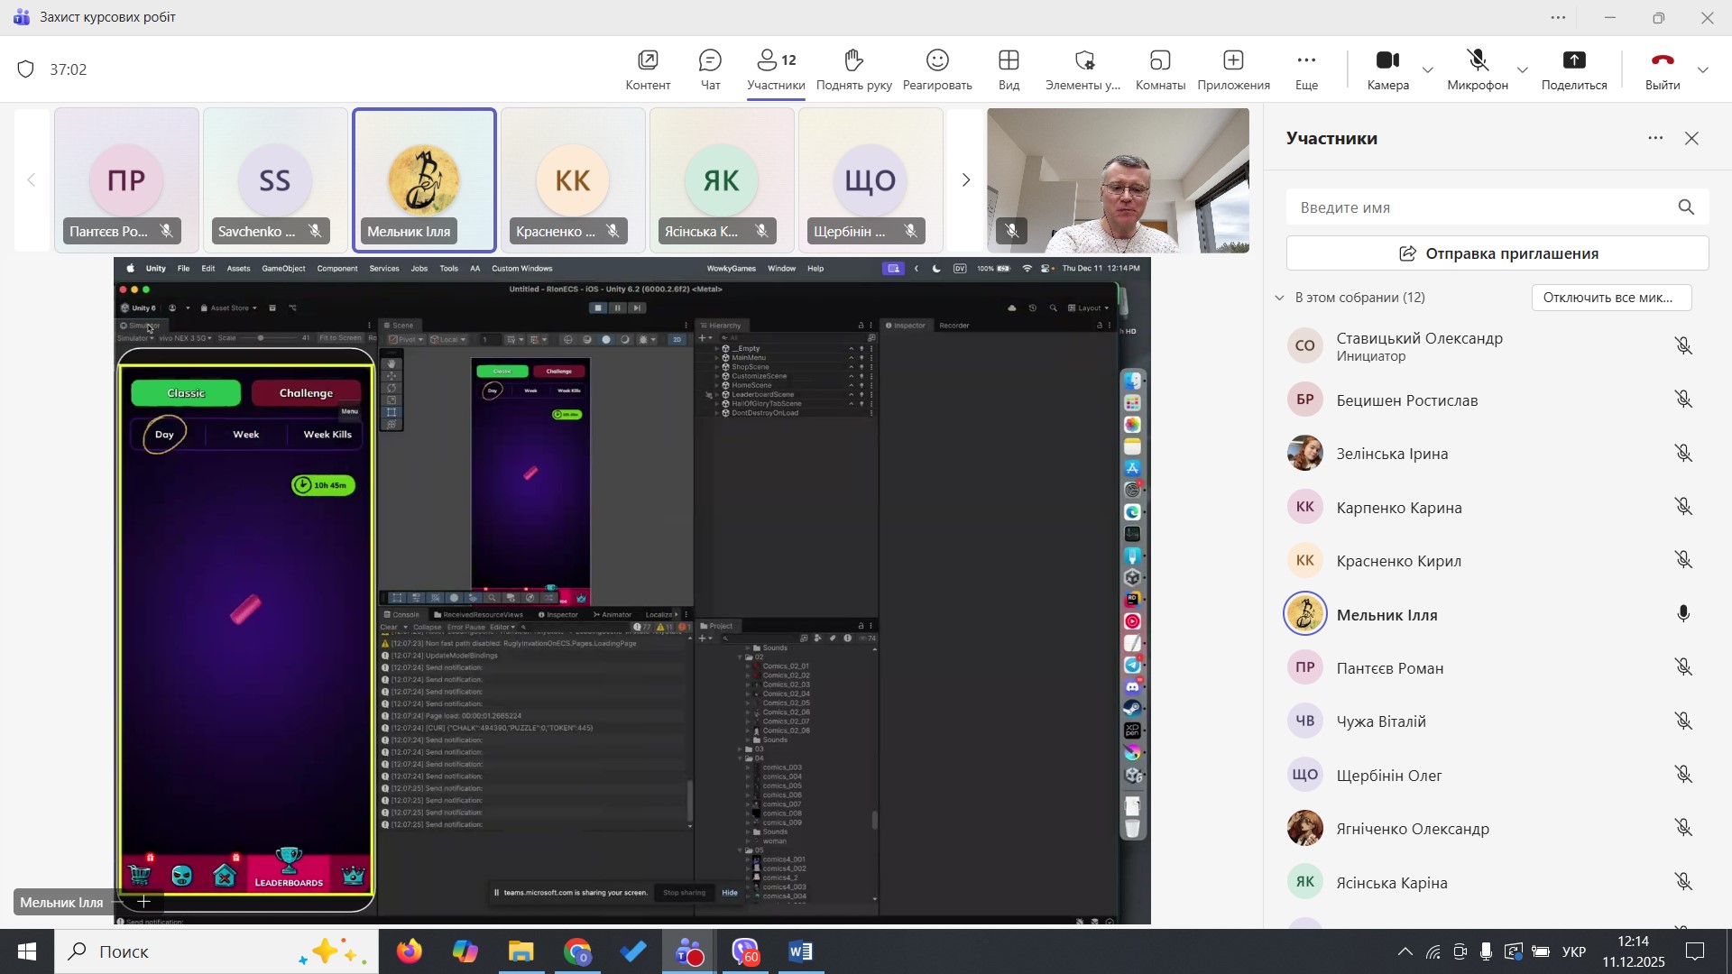Open microphone options dropdown arrow

pyautogui.click(x=1523, y=70)
